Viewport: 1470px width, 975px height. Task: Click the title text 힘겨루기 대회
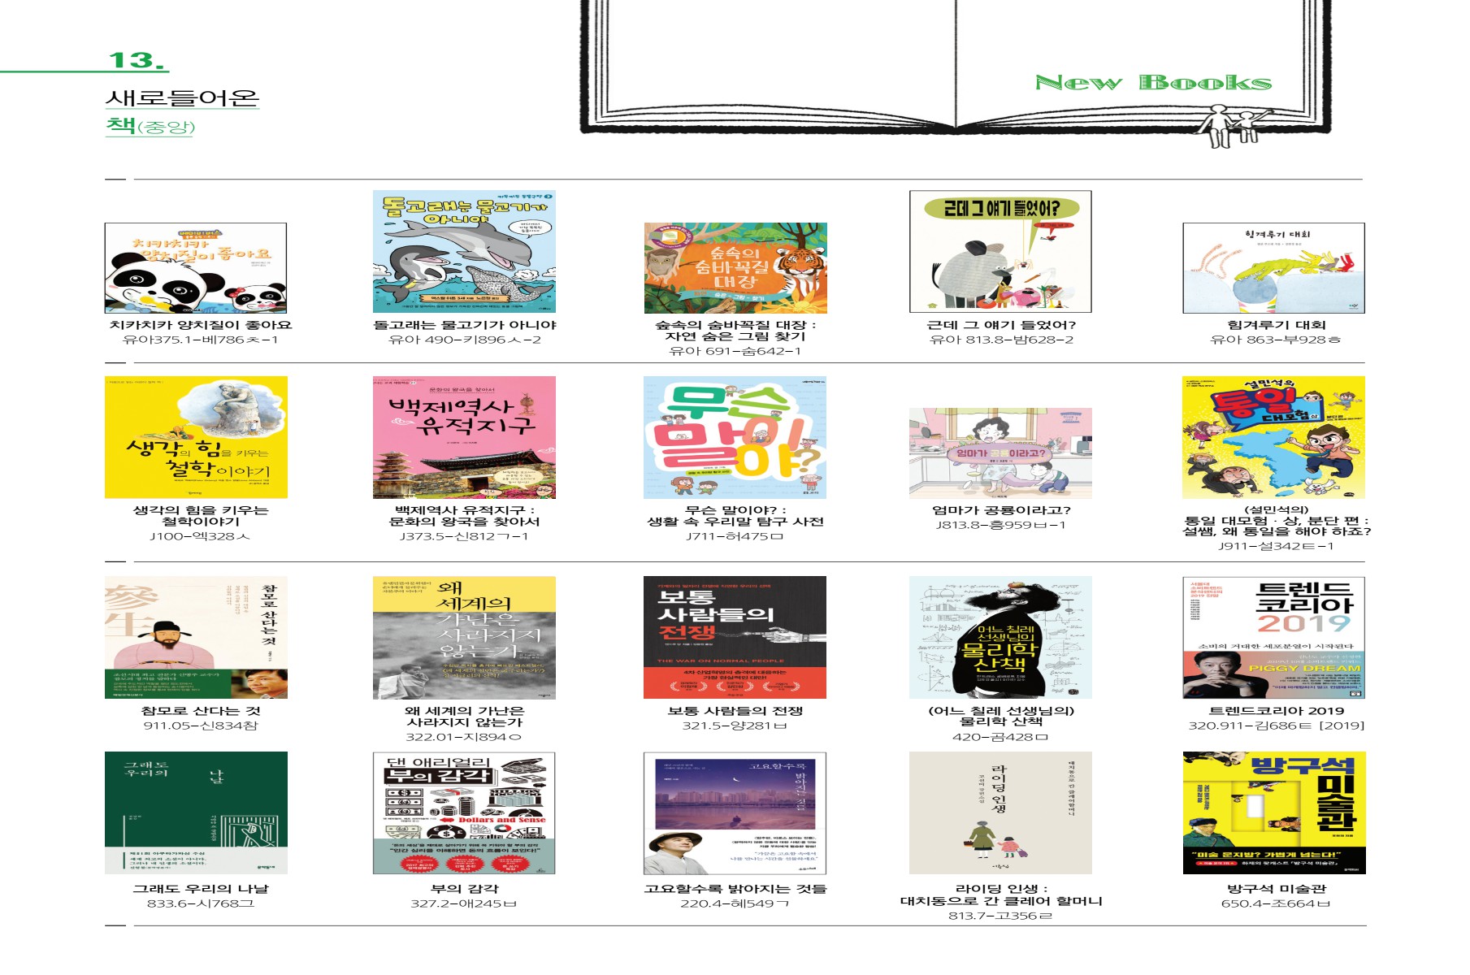1276,325
